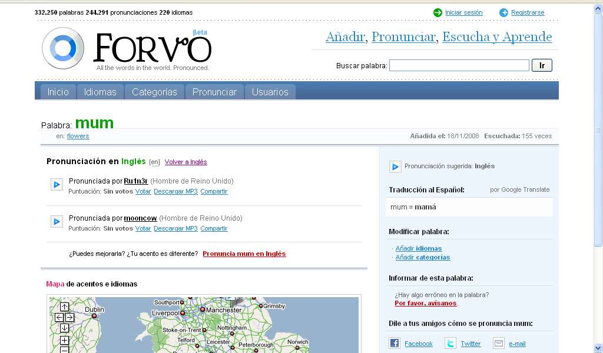The image size is (603, 353).
Task: Open the Iniciar sesión link
Action: (463, 12)
